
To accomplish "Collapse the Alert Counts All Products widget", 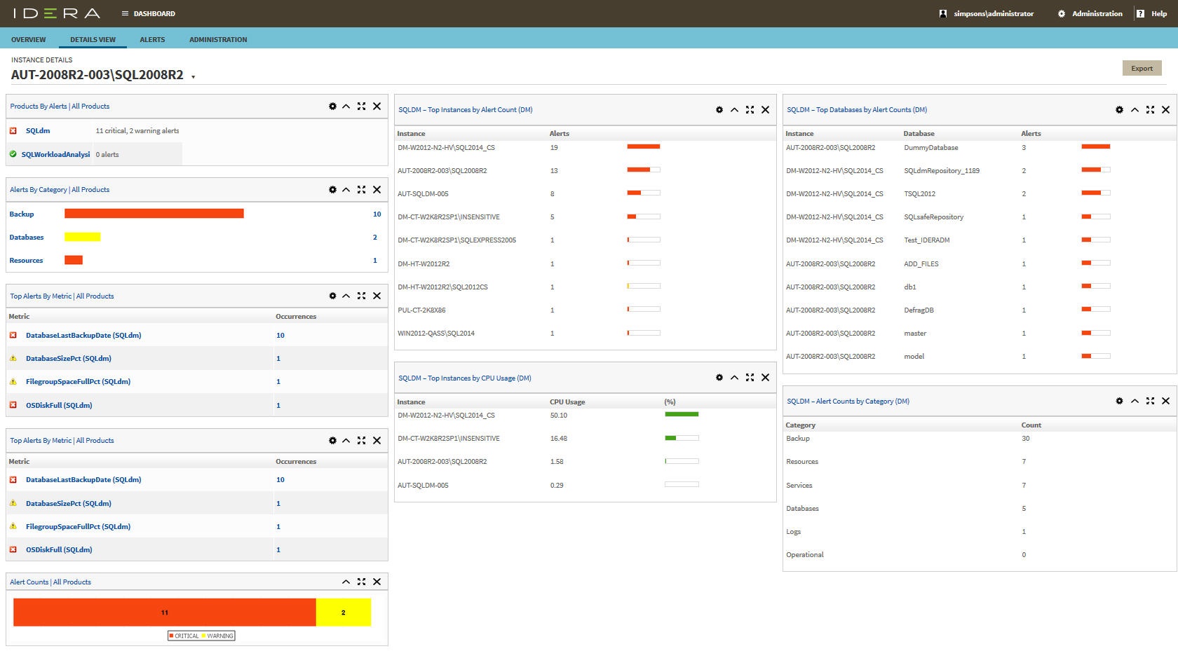I will [346, 582].
